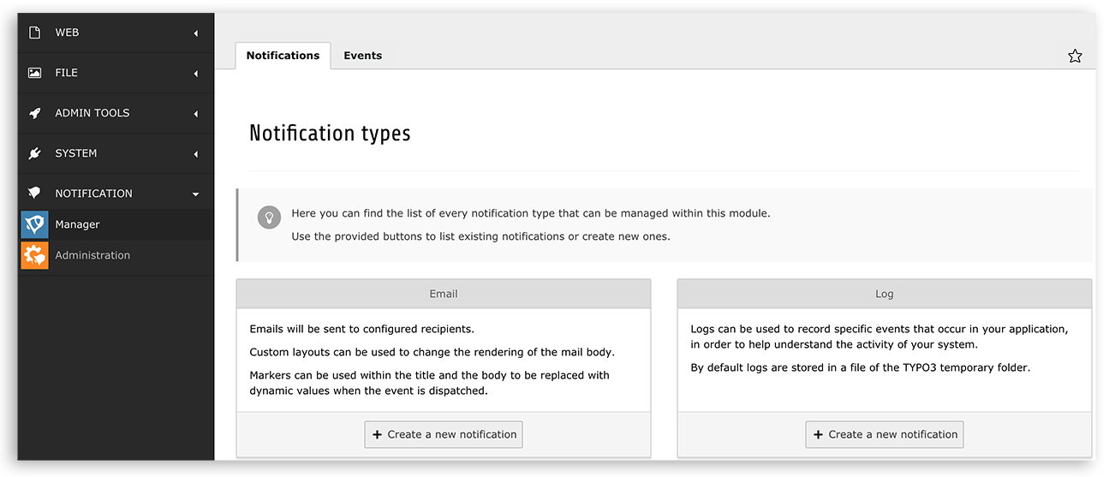This screenshot has height=477, width=1115.
Task: Open the Administration submodule
Action: click(116, 255)
